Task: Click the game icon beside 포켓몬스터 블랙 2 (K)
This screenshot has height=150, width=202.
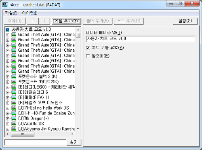Action: [14, 76]
